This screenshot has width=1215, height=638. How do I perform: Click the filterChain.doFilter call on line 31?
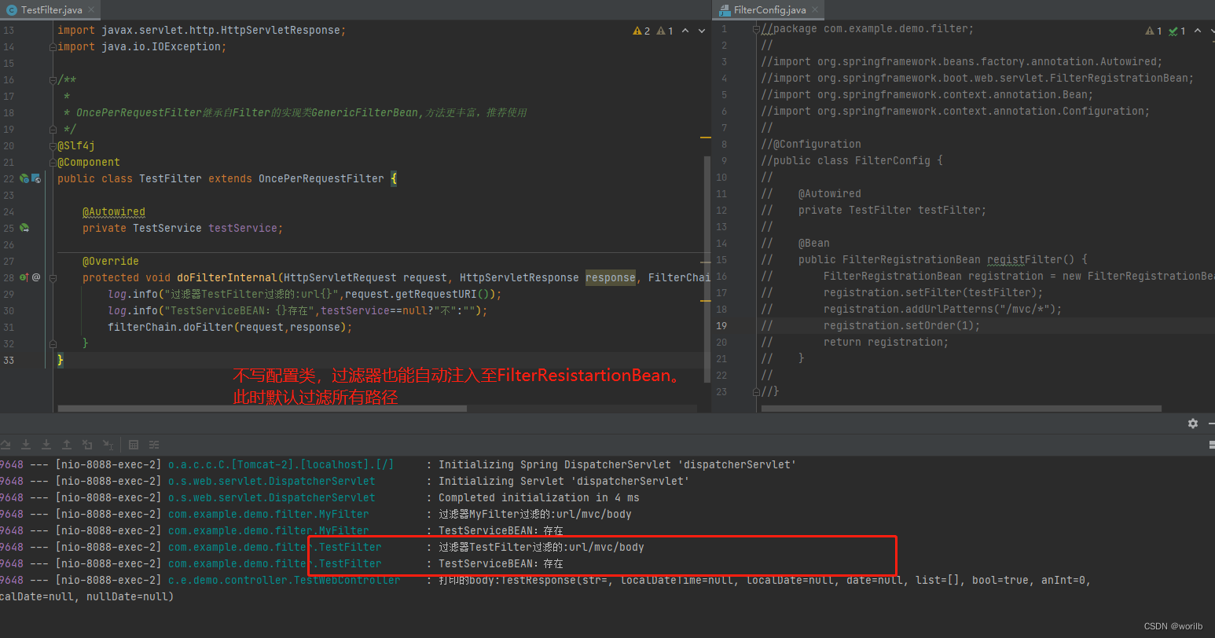pos(230,328)
